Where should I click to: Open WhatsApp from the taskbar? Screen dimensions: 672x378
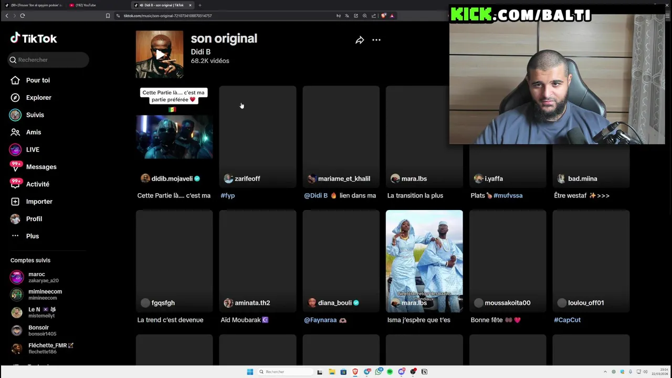[x=379, y=372]
